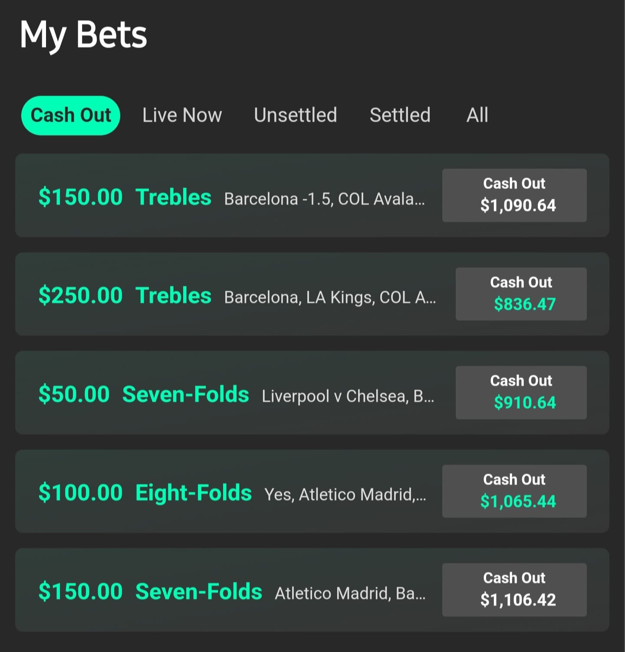Expand the 'Liverpool v Chelsea, B...' selections text
This screenshot has height=652, width=625.
(348, 396)
